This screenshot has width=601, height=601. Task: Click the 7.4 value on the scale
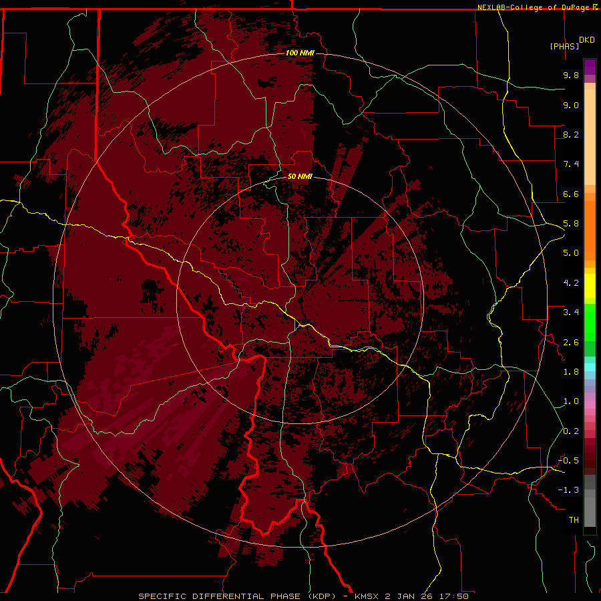571,164
